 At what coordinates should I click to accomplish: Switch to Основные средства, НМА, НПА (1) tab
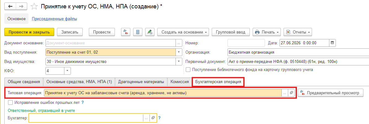79,82
